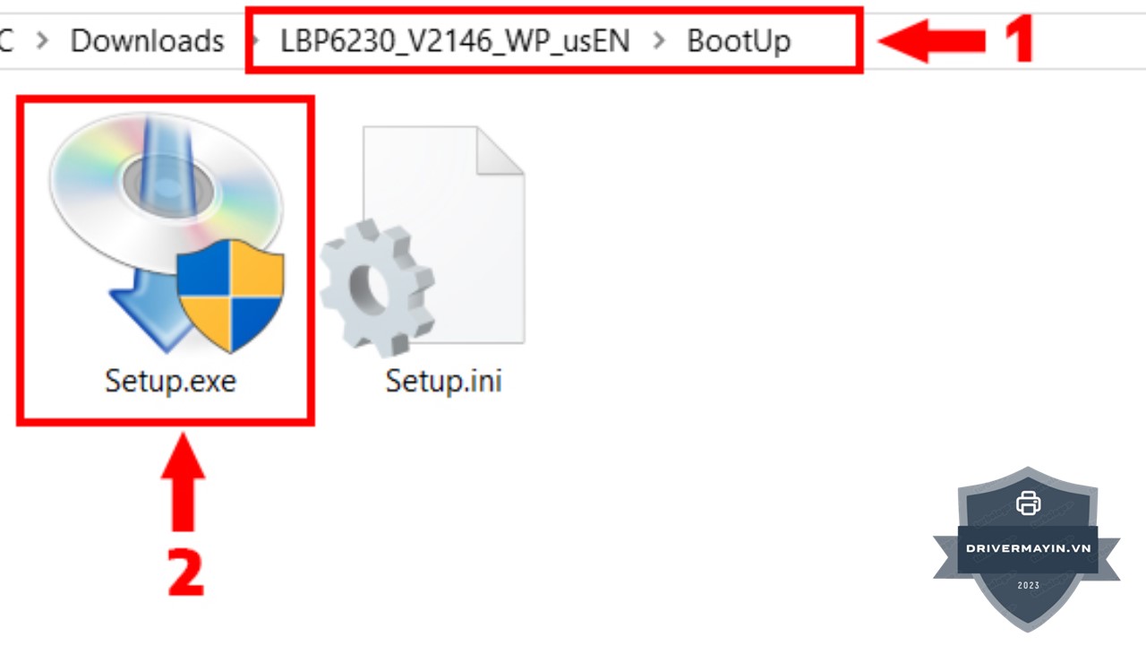This screenshot has height=645, width=1146.
Task: Expand the chevron after the C breadcrumb
Action: coord(41,41)
